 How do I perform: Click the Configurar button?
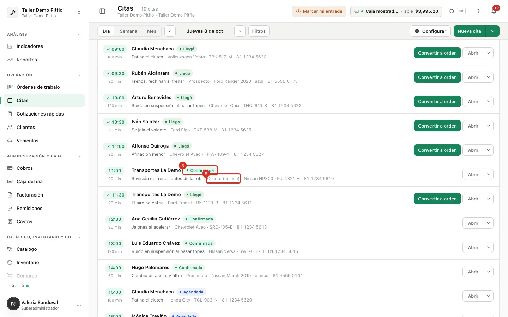point(430,31)
